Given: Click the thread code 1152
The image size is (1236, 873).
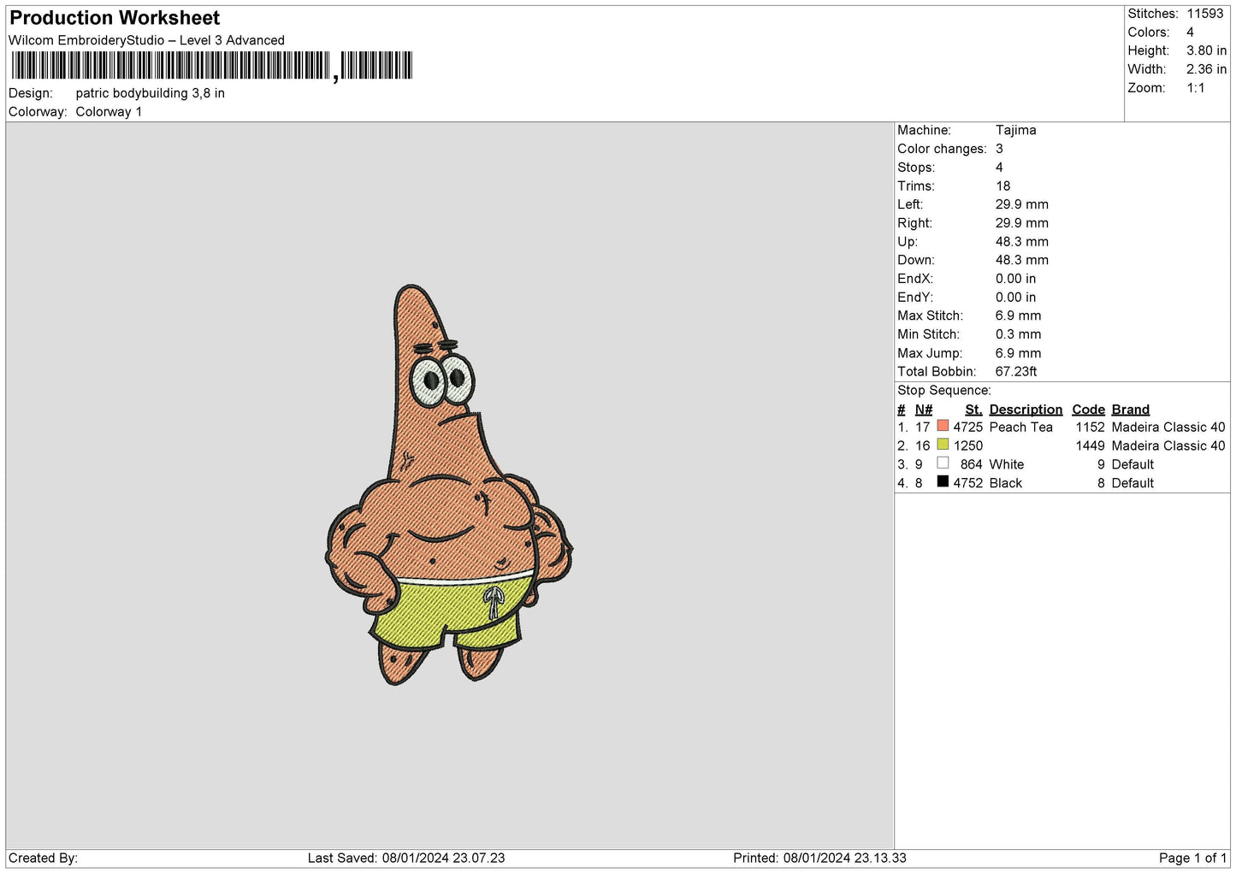Looking at the screenshot, I should pyautogui.click(x=1091, y=428).
